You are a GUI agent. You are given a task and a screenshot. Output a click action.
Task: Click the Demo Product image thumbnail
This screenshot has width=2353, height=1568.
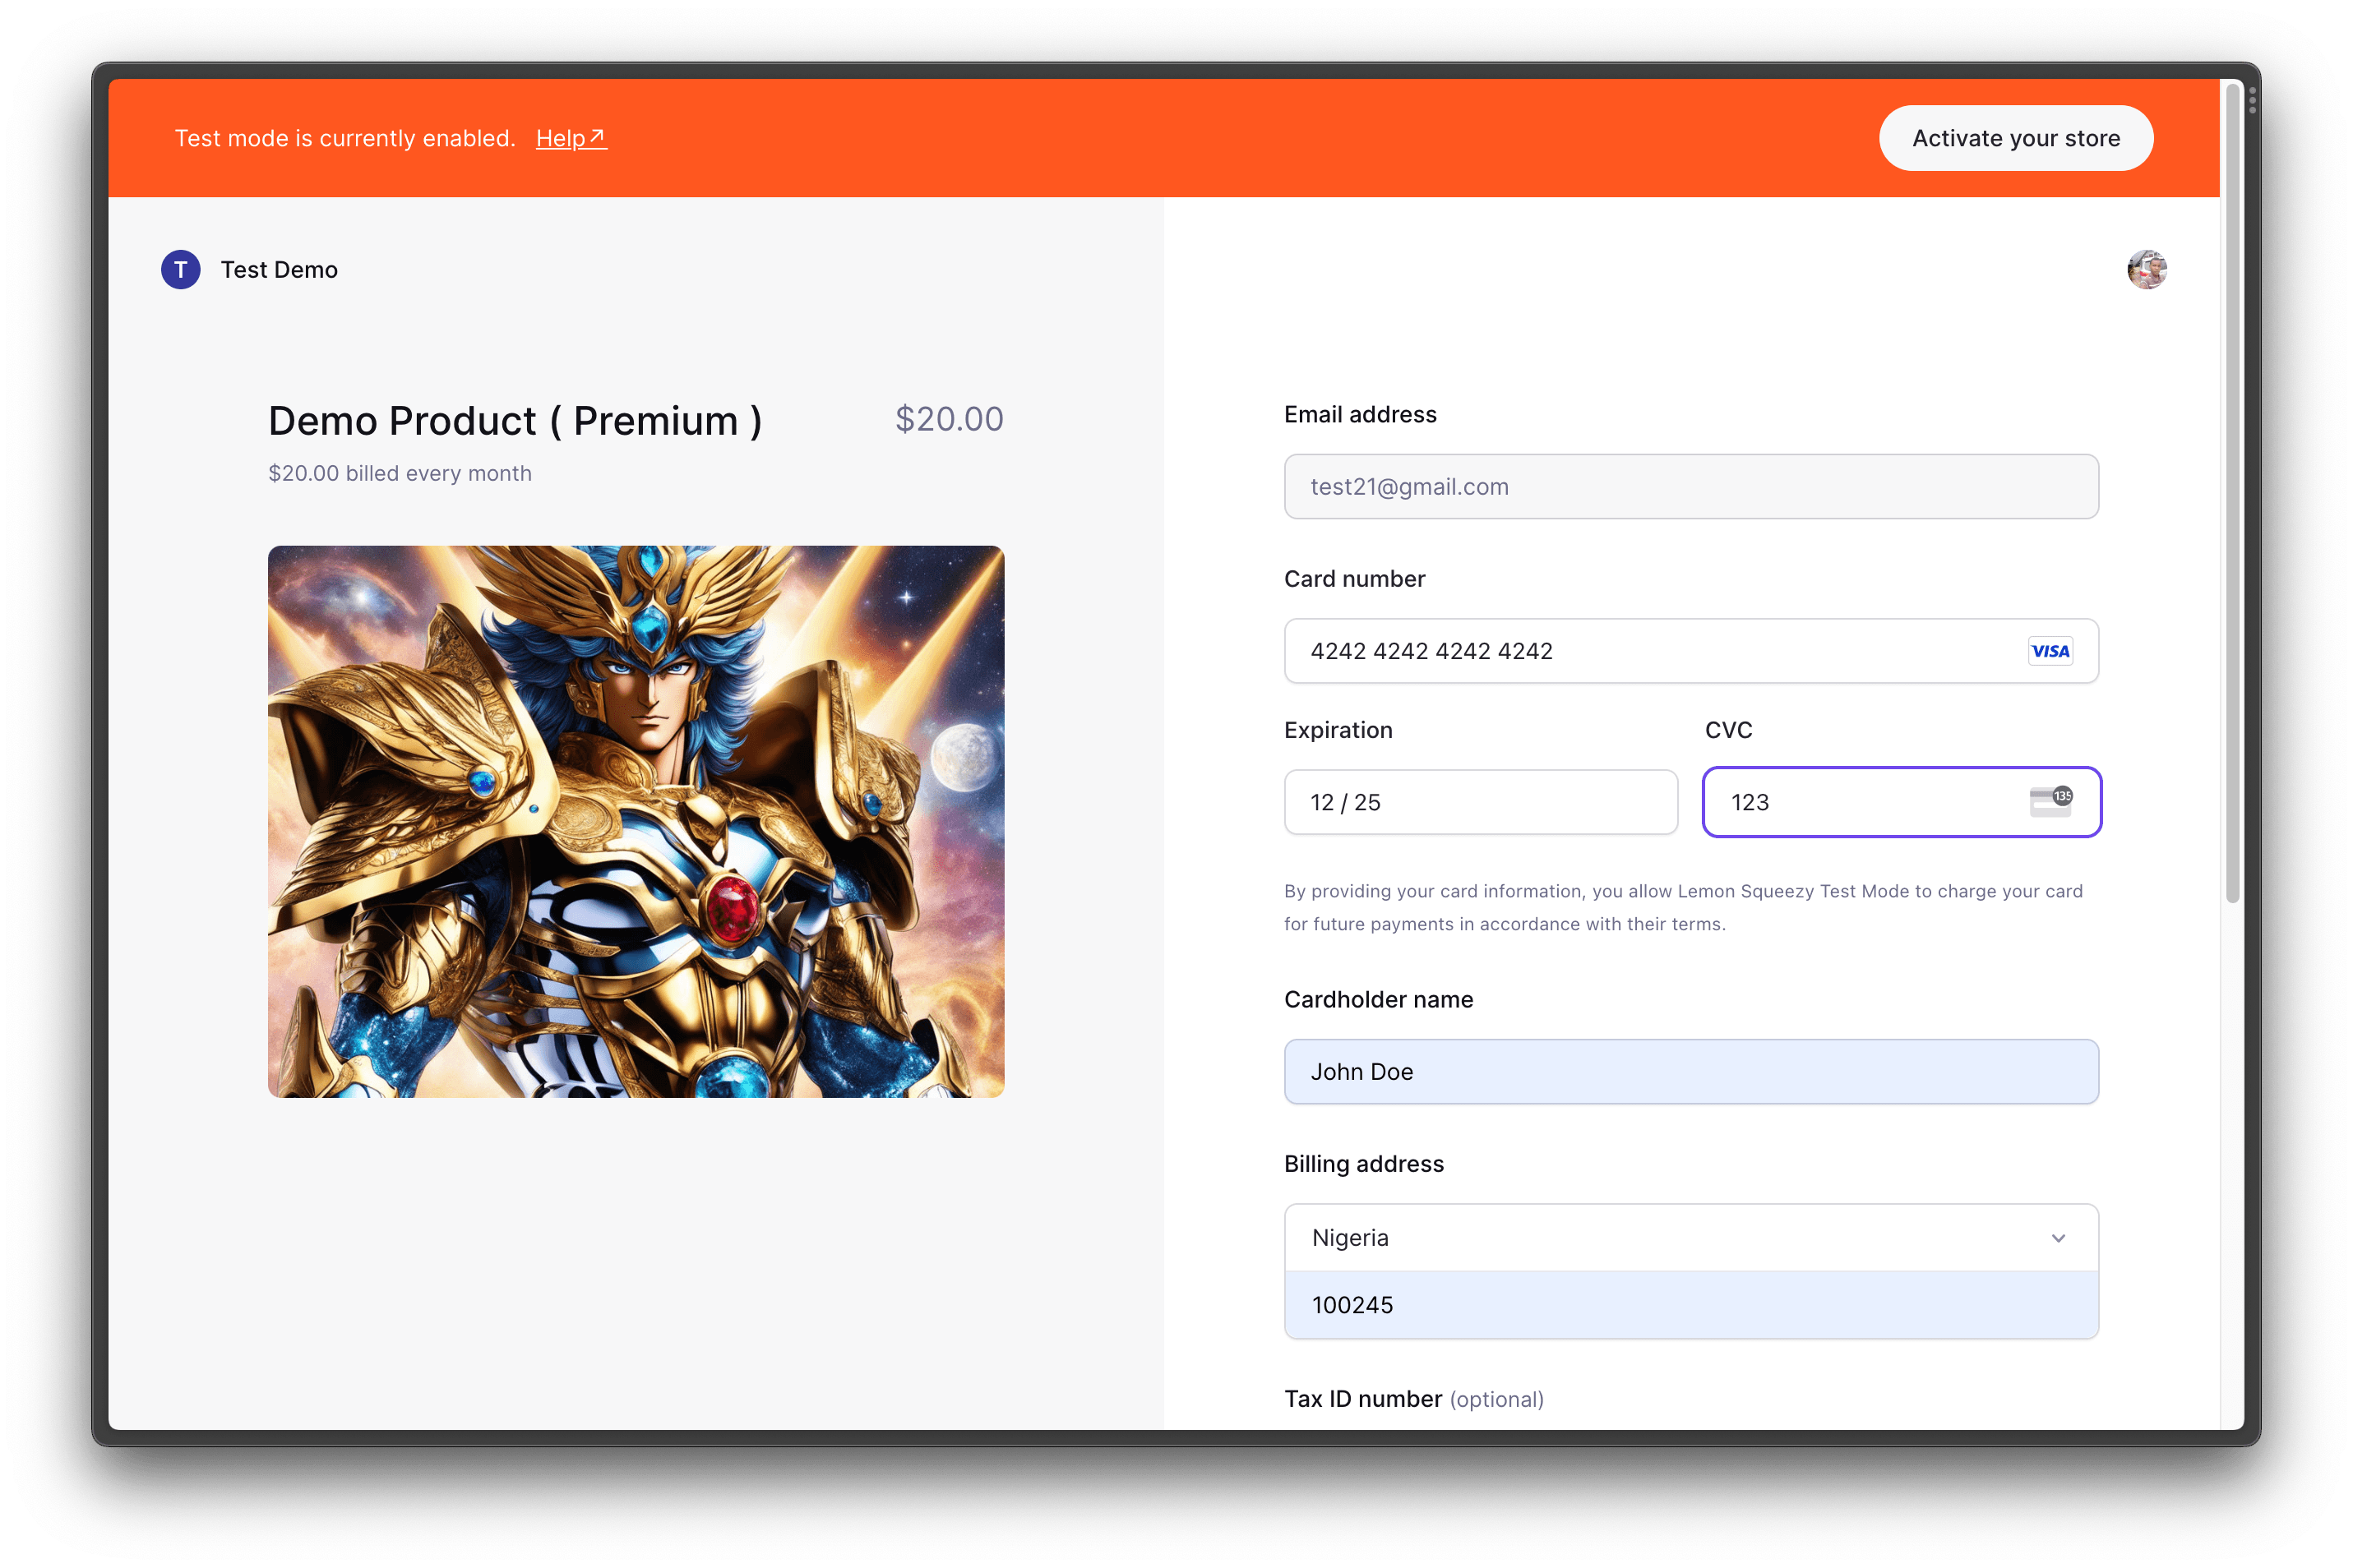coord(636,822)
